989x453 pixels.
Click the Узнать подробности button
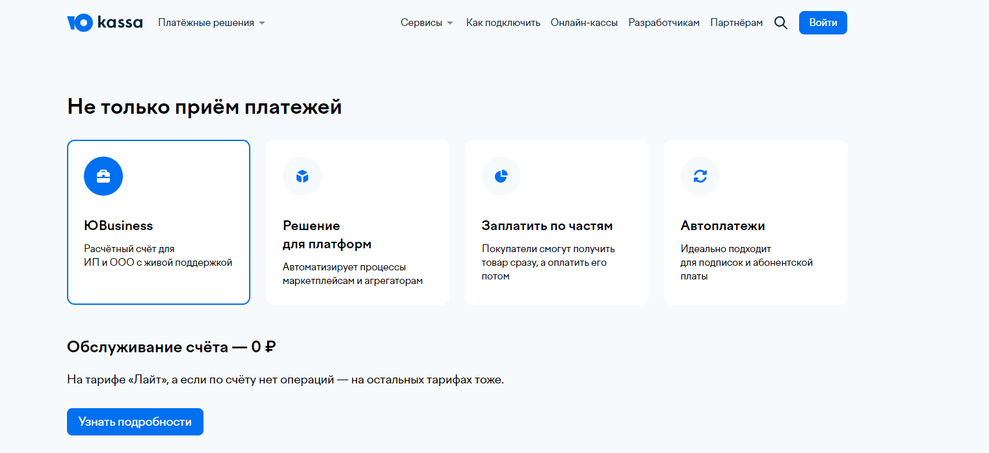coord(135,422)
